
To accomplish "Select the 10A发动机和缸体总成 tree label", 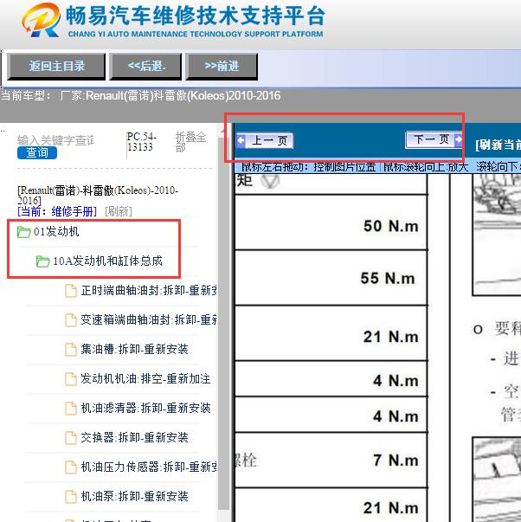I will 107,261.
